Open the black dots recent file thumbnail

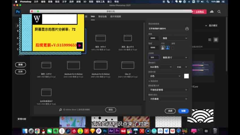104,122
